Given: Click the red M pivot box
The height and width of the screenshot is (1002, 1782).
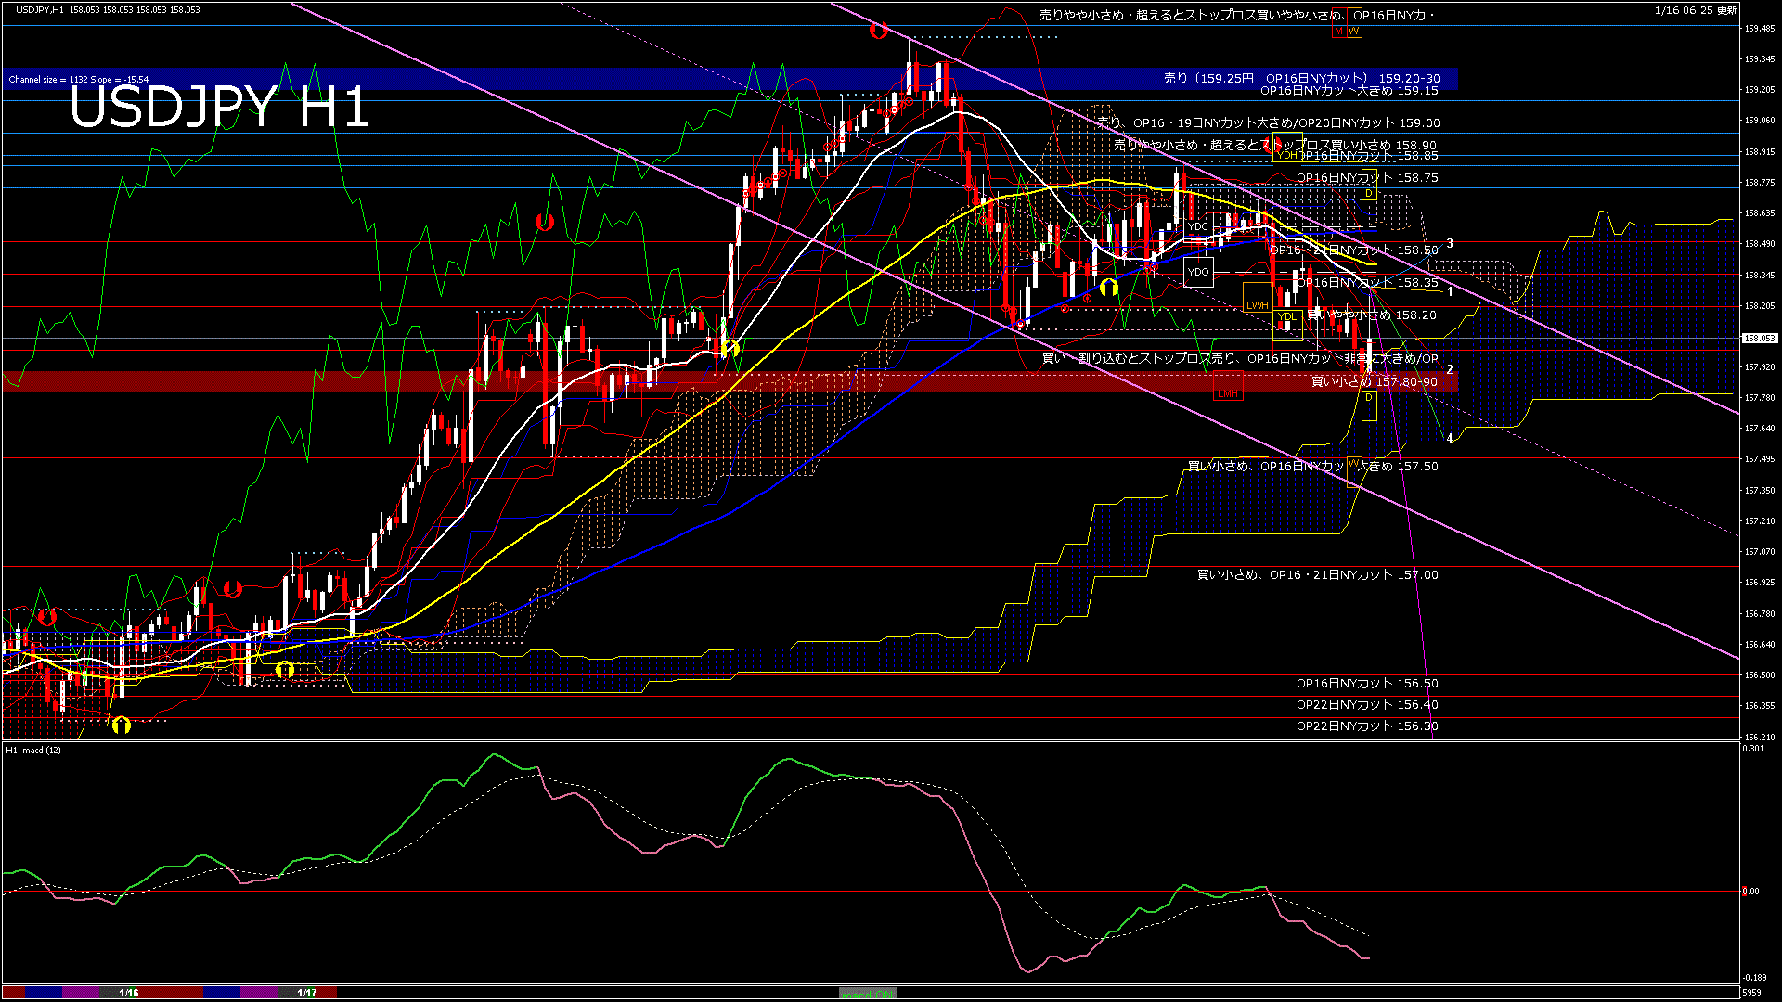Looking at the screenshot, I should tap(1338, 31).
